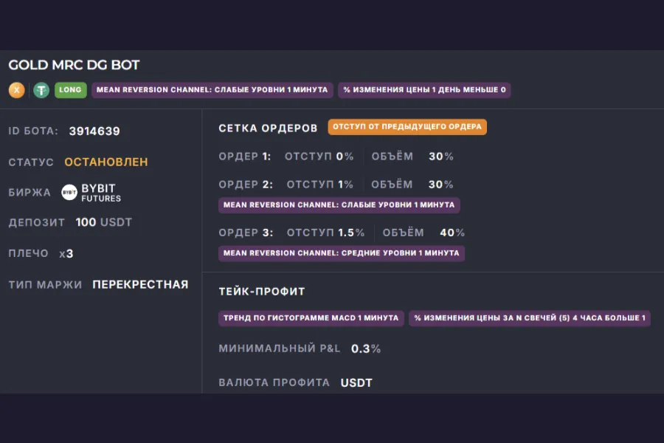Viewport: 664px width, 443px height.
Task: Click the green Tether USDT icon
Action: pyautogui.click(x=41, y=90)
